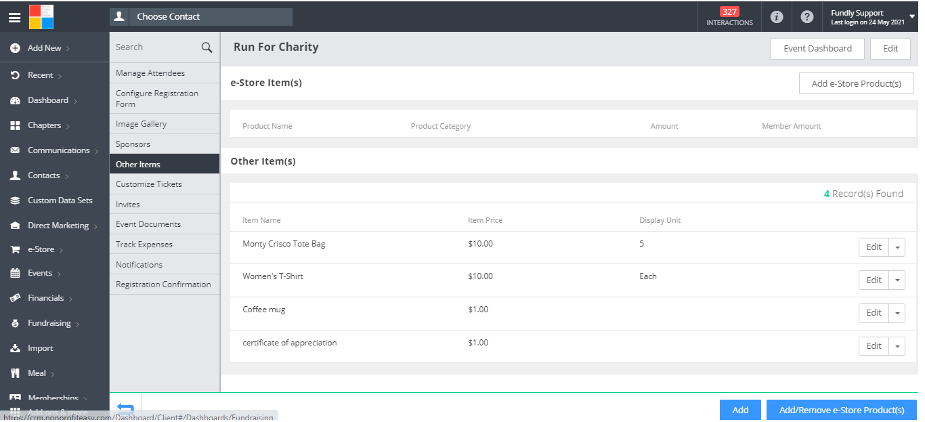Open dropdown arrow for certificate of appreciation
This screenshot has height=422, width=925.
tap(897, 346)
